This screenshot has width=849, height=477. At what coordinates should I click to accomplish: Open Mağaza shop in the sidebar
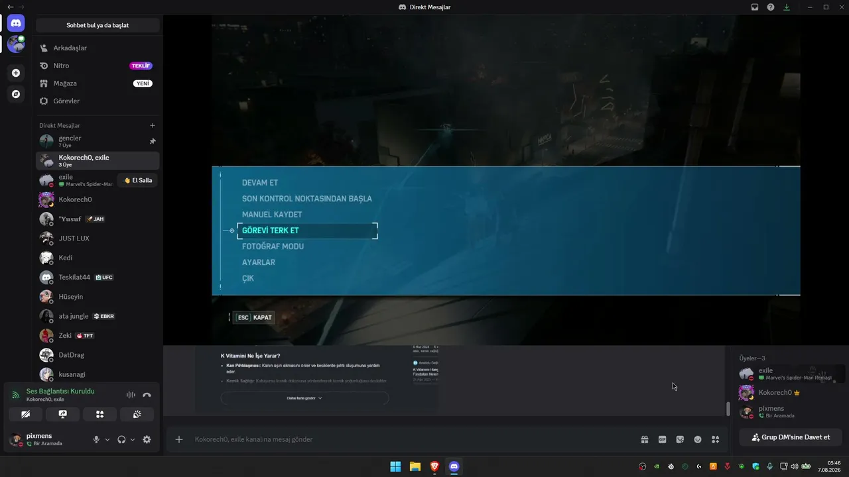click(x=98, y=83)
